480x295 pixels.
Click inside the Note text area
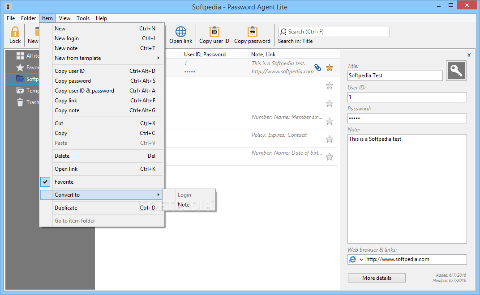(x=407, y=189)
